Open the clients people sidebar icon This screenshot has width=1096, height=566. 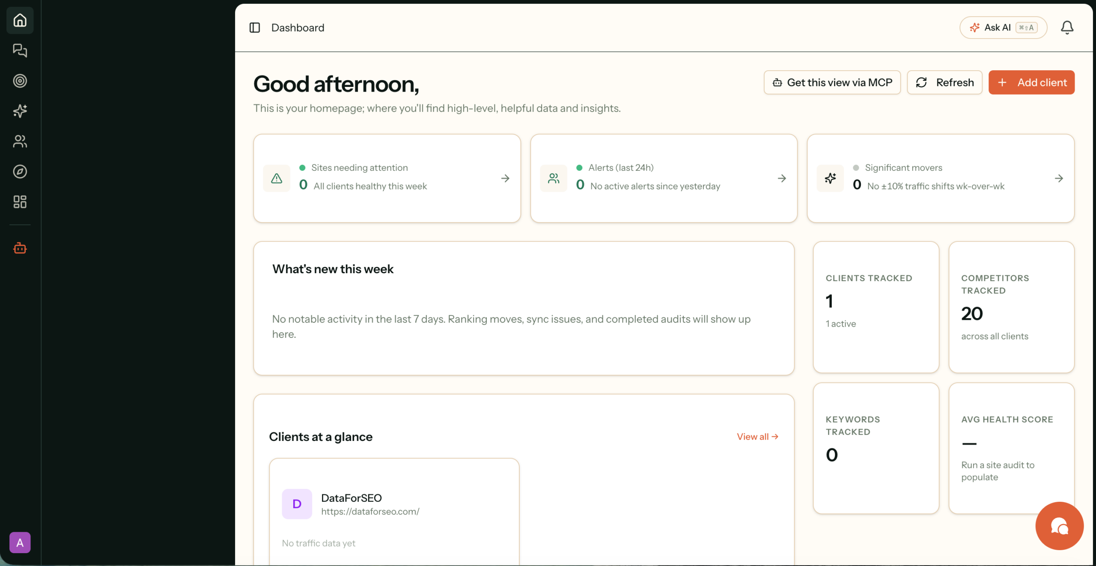[x=20, y=141]
